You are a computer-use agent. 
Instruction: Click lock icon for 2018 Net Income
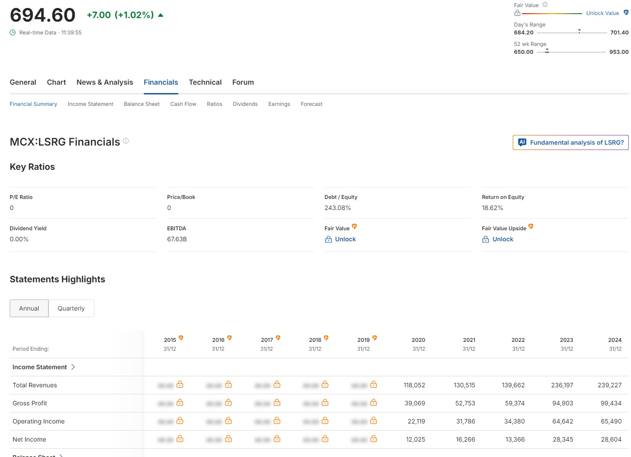325,438
